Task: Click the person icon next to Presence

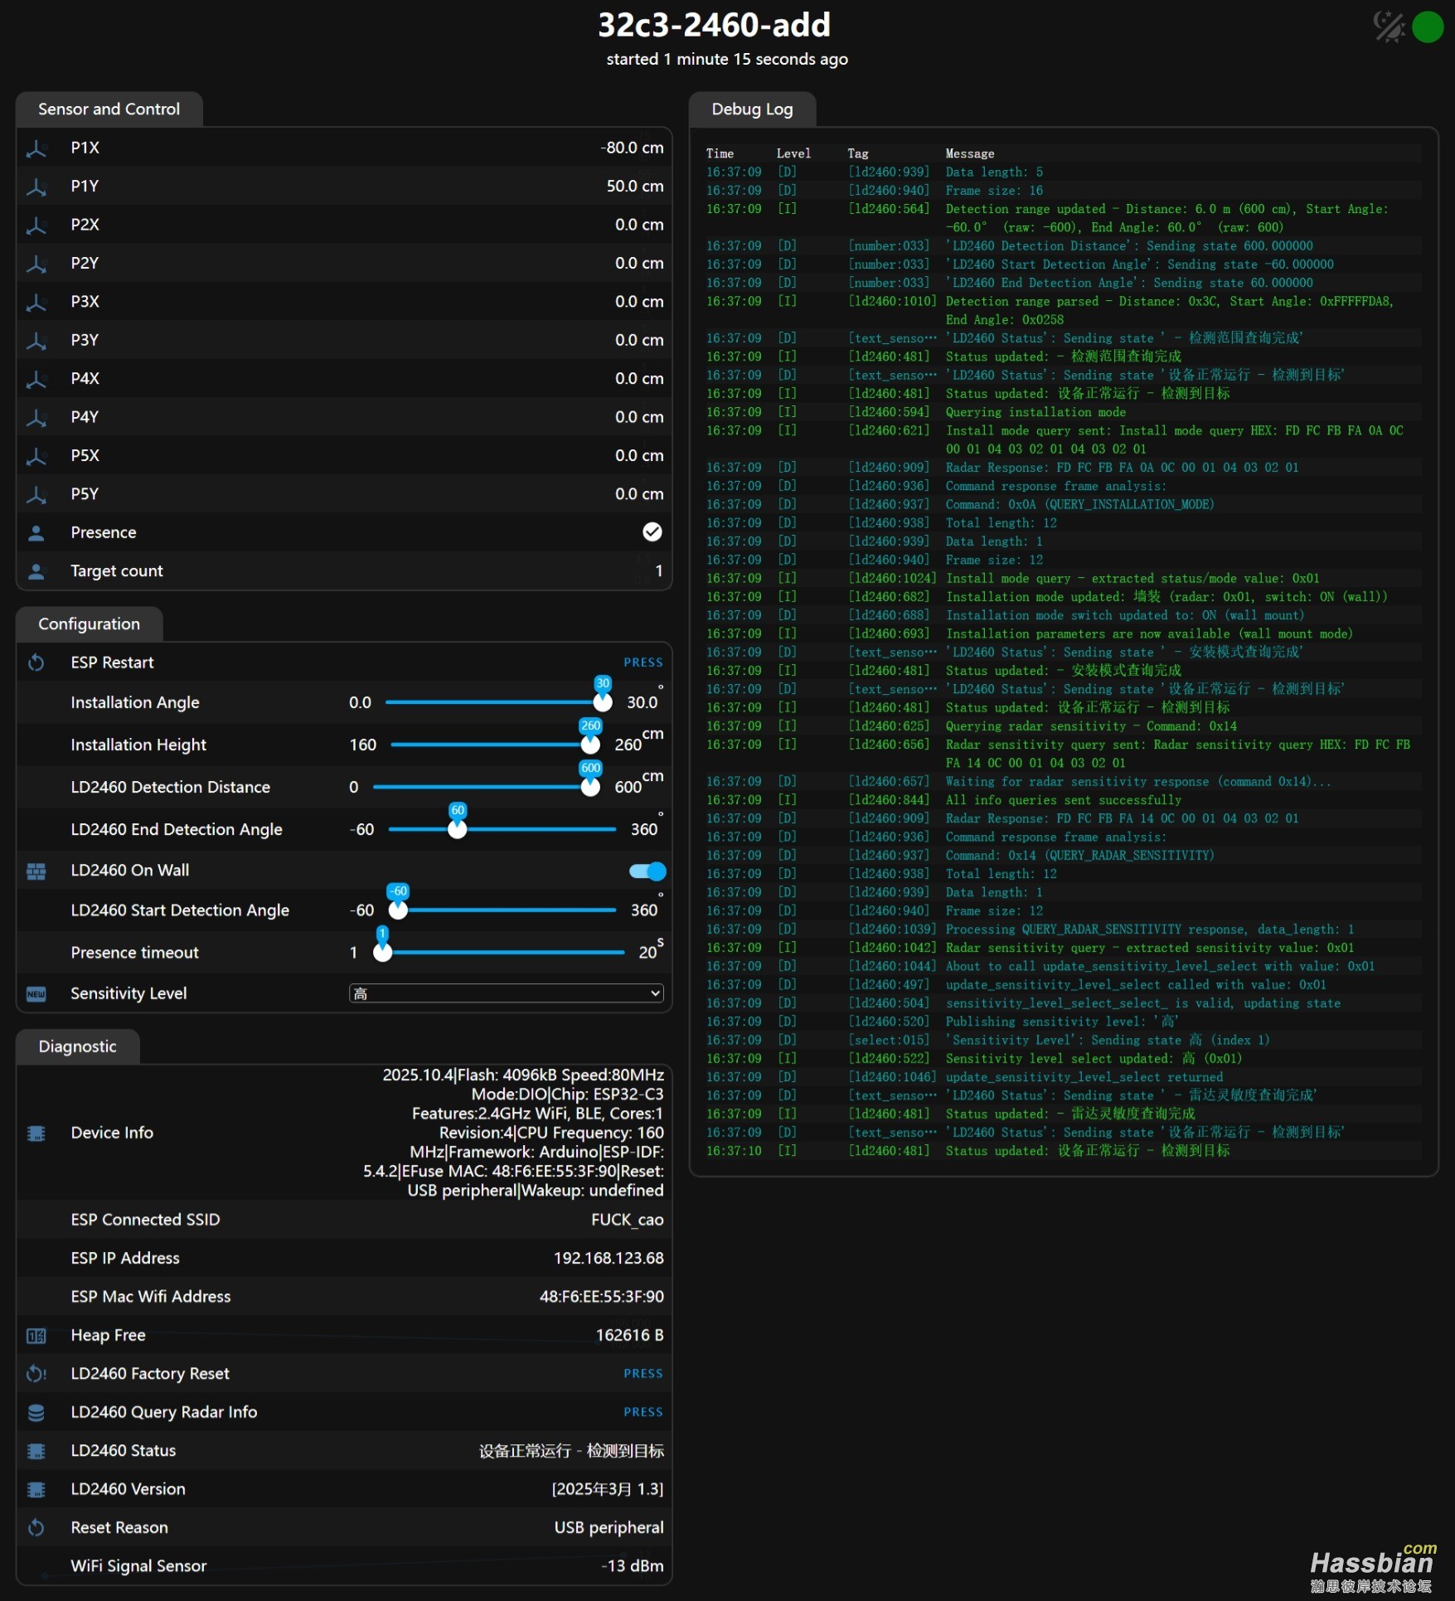Action: click(36, 532)
